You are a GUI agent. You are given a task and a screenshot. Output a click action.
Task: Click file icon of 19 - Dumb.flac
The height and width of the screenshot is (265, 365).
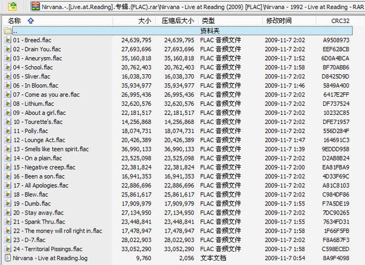(8, 204)
